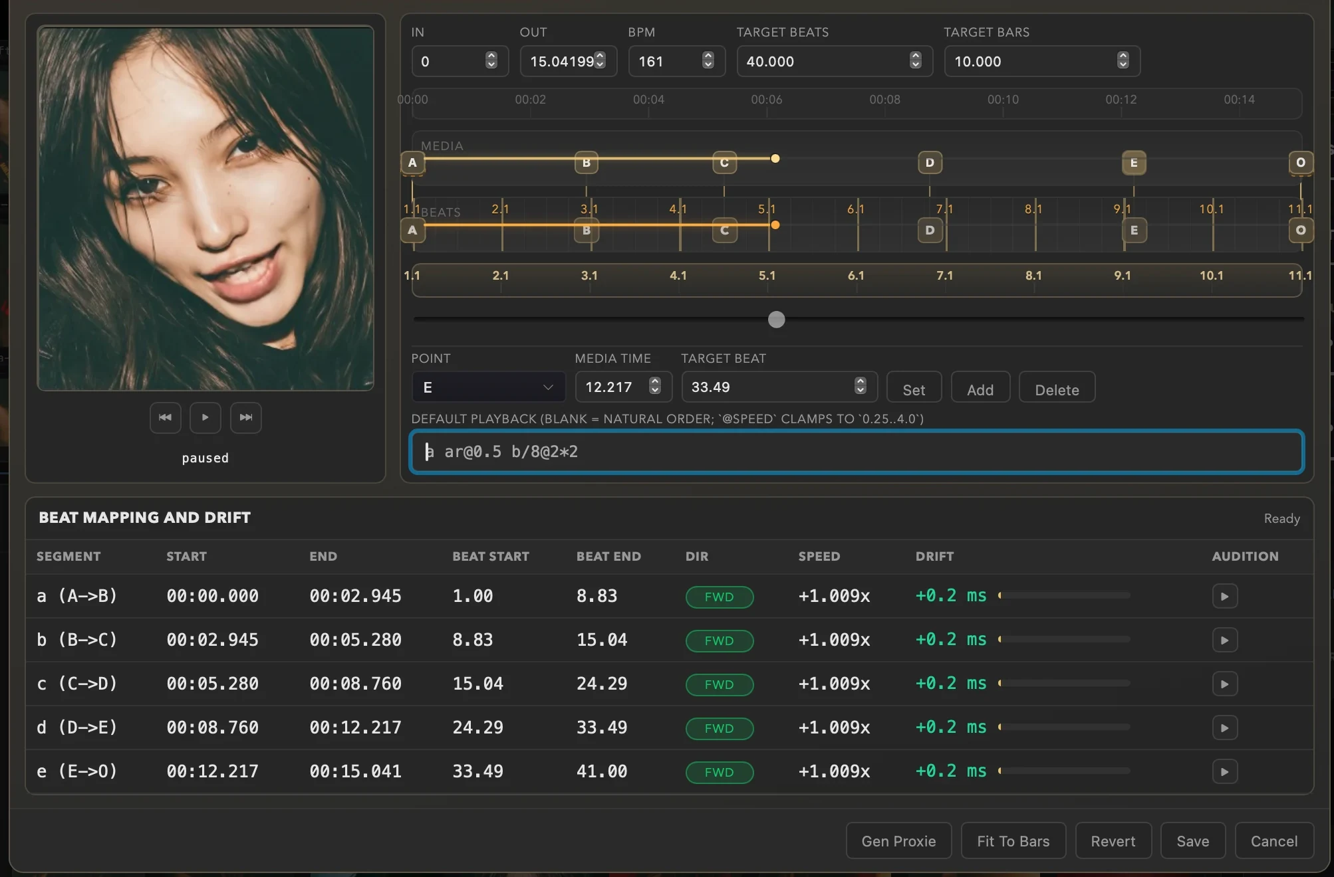Click TARGET BEAT field showing 33.49

[779, 387]
